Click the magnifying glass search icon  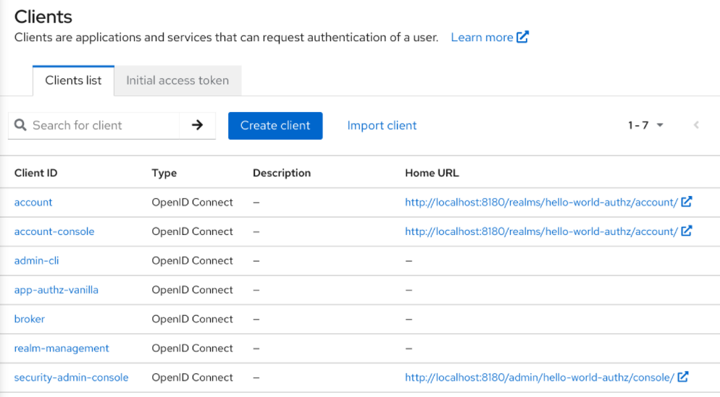pyautogui.click(x=20, y=125)
